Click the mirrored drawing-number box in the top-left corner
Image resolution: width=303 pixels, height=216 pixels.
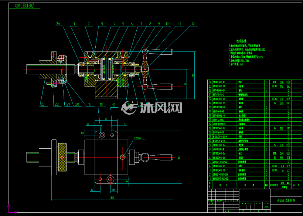(x=24, y=6)
